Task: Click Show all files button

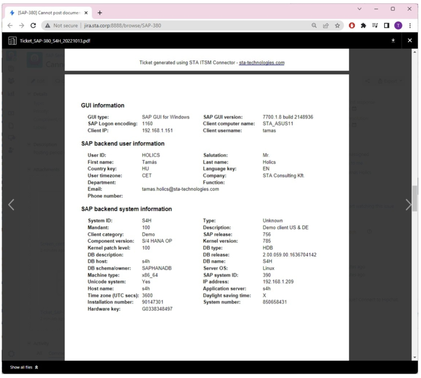Action: (24, 367)
